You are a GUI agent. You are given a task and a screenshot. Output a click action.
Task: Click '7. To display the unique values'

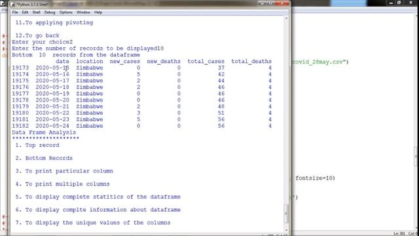(x=93, y=222)
